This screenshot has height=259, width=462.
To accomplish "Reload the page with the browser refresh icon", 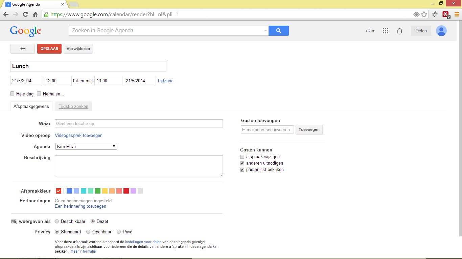I will tap(25, 15).
